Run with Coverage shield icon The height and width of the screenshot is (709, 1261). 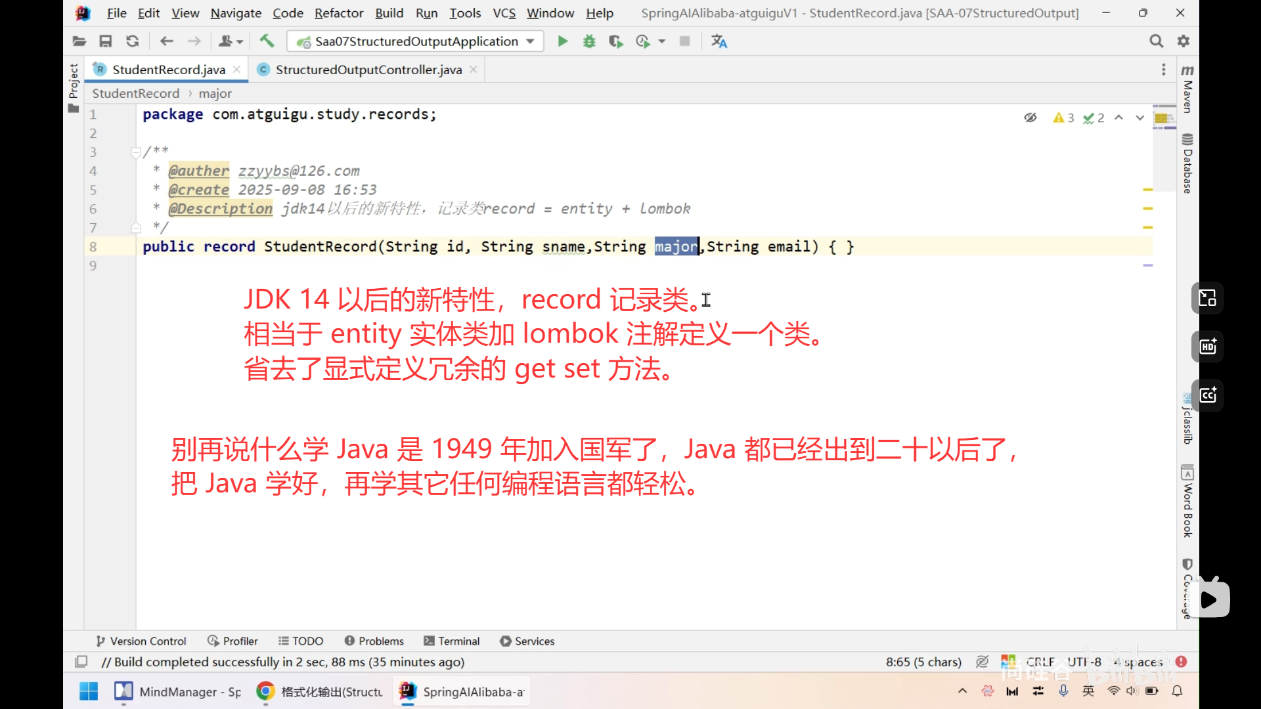(615, 41)
